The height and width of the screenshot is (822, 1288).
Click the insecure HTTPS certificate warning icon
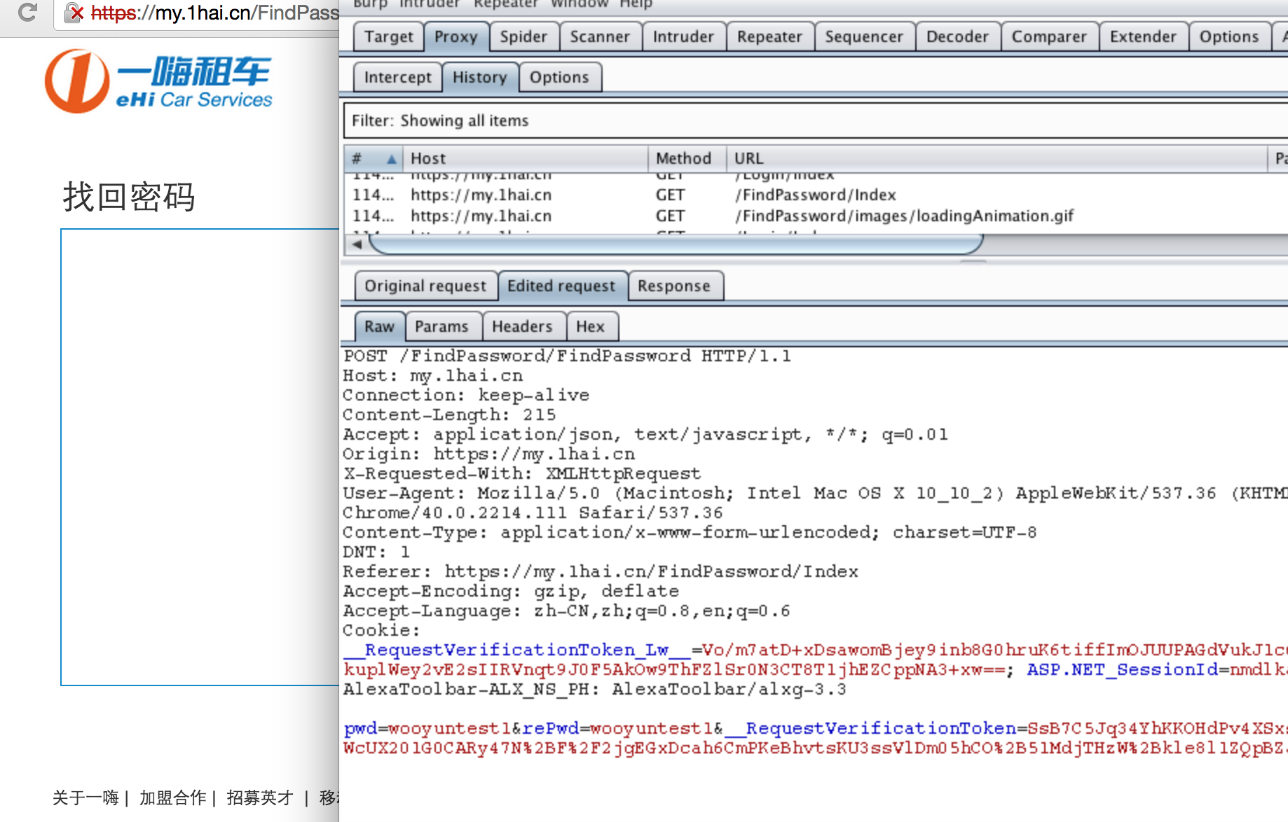[74, 12]
